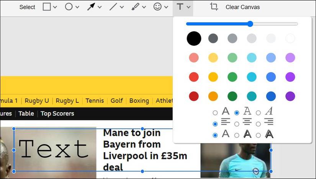The width and height of the screenshot is (316, 179).
Task: Click Clear Canvas button
Action: point(242,7)
